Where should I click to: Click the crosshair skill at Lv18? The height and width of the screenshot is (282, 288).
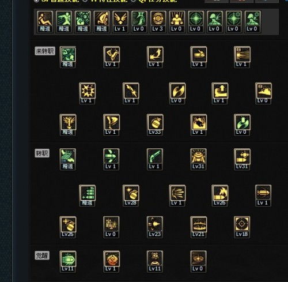click(242, 227)
